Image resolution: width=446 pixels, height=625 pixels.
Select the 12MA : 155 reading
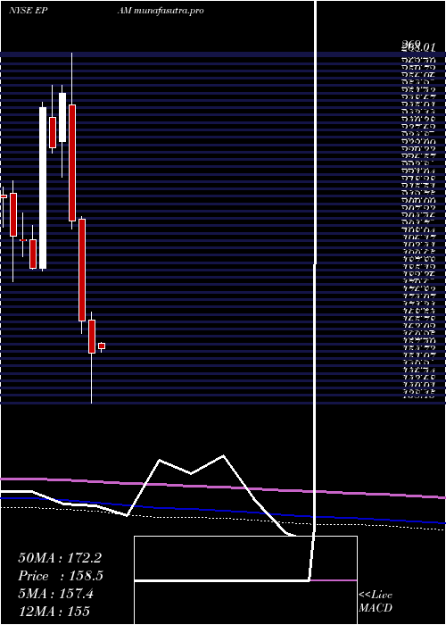click(54, 611)
